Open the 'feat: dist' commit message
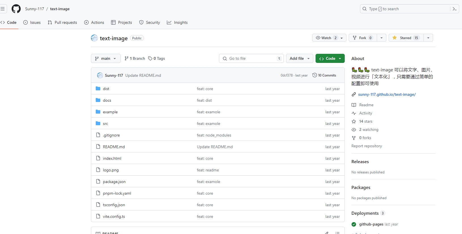This screenshot has width=462, height=234. pos(204,100)
